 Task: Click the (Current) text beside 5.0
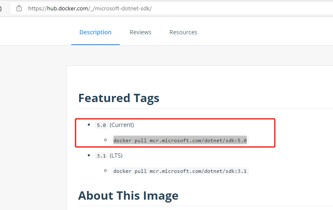click(122, 125)
